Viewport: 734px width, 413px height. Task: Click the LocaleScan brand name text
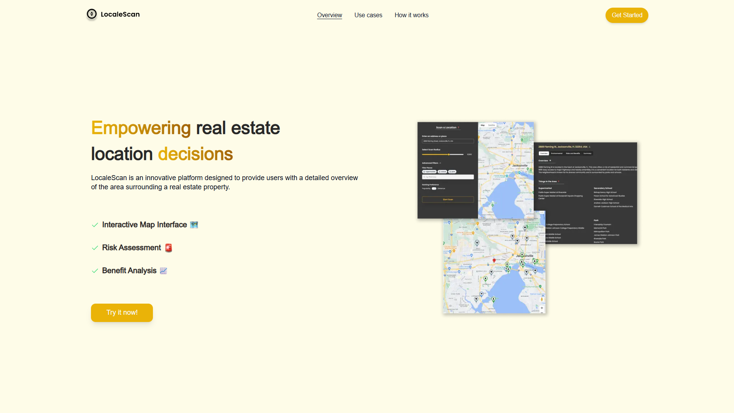tap(120, 15)
